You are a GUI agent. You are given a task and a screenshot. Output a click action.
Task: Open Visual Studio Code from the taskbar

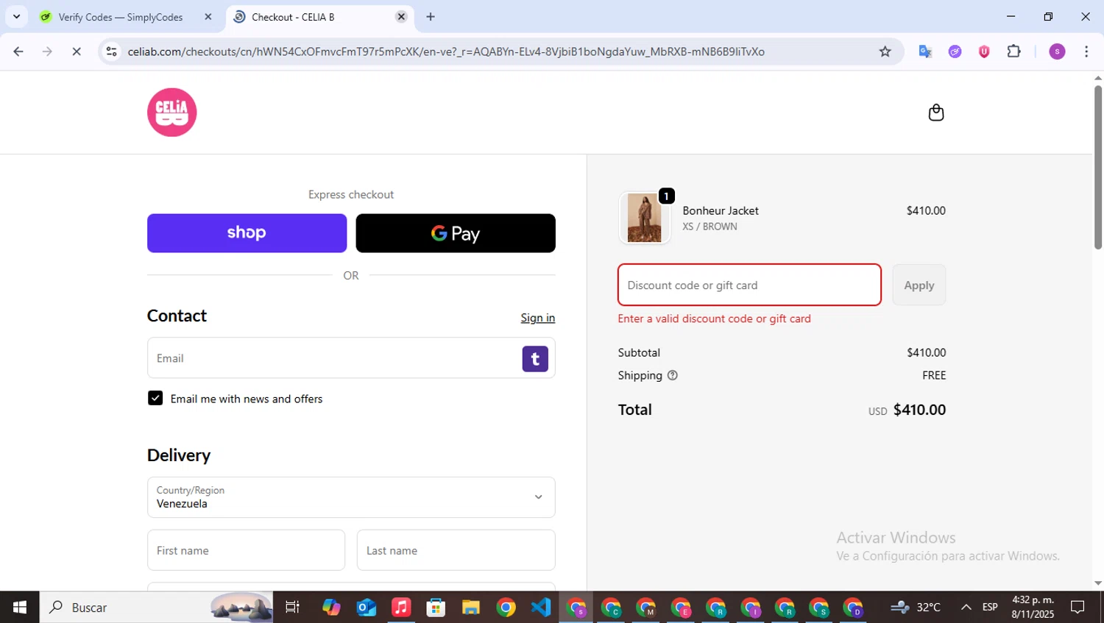(x=541, y=608)
